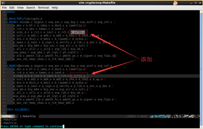Click the make filetype in statusline
Viewport: 203px width, 129px height.
coord(144,116)
